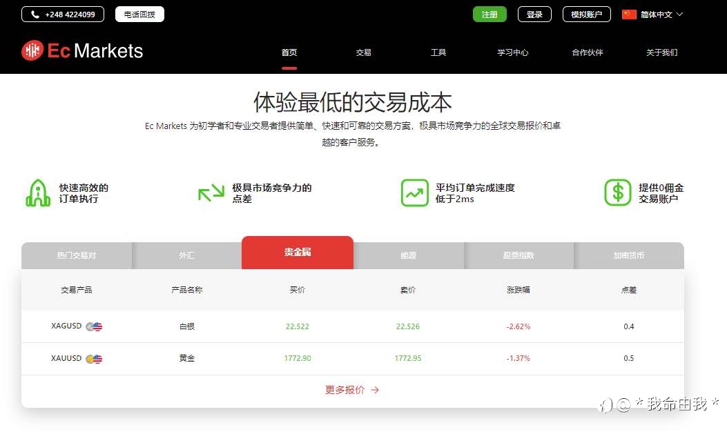Click the 白银 product name
727x432 pixels.
click(187, 327)
